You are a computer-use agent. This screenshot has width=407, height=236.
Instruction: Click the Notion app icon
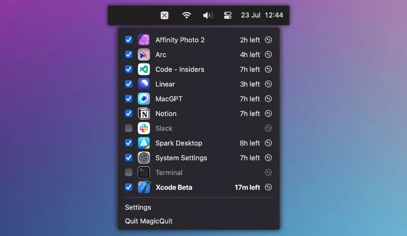click(x=144, y=114)
